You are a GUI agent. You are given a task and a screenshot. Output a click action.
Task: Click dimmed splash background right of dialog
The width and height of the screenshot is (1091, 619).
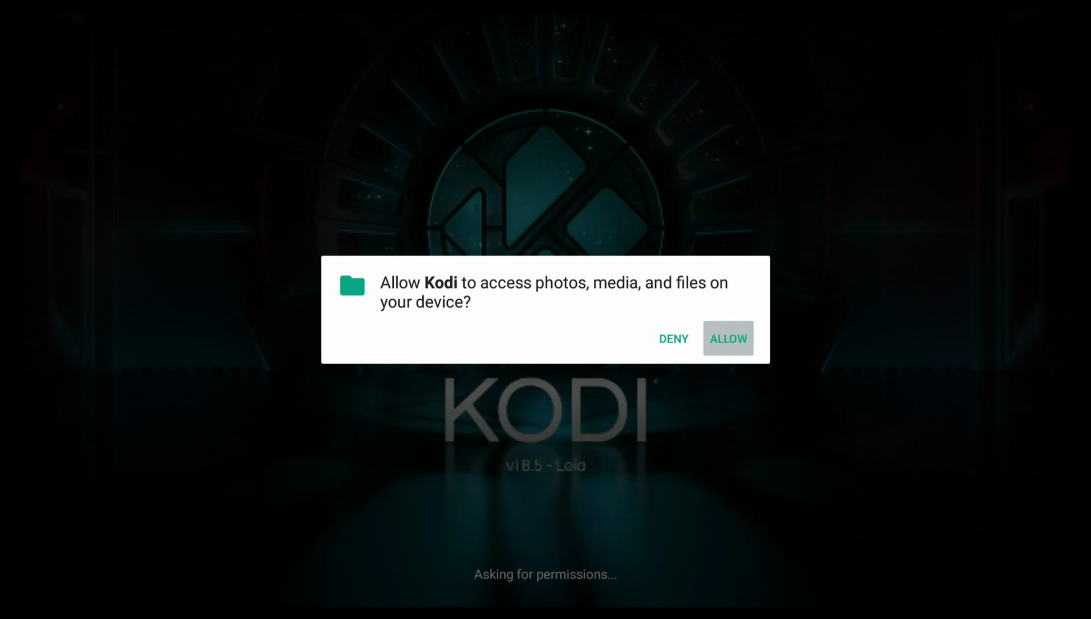pos(932,309)
